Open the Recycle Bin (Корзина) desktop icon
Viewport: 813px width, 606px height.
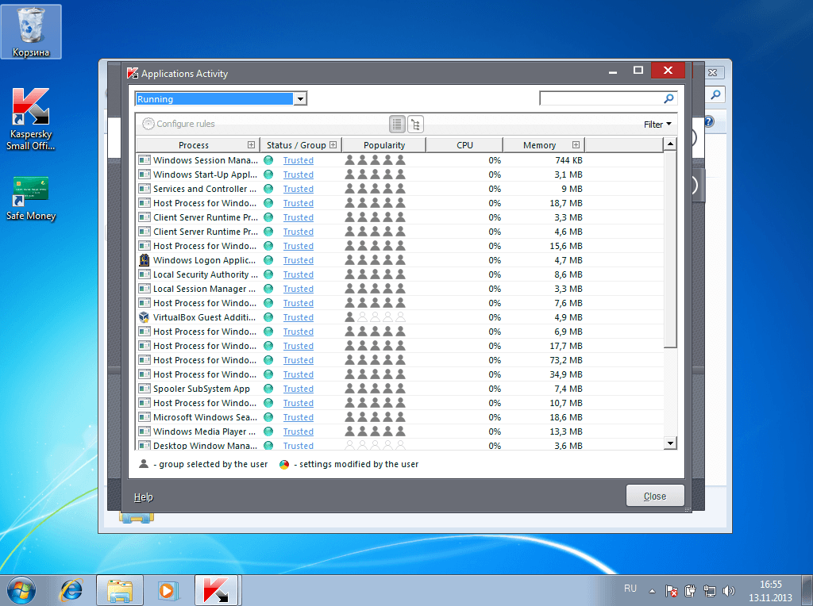pos(31,31)
